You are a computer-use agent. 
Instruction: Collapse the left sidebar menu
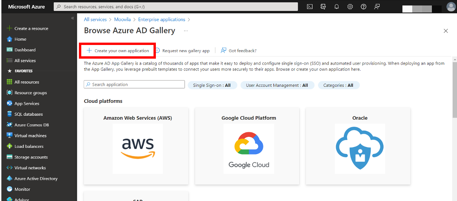pyautogui.click(x=72, y=18)
